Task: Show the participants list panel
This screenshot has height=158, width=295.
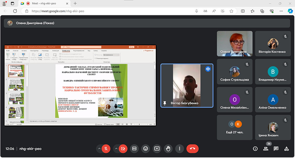Action: point(265,149)
